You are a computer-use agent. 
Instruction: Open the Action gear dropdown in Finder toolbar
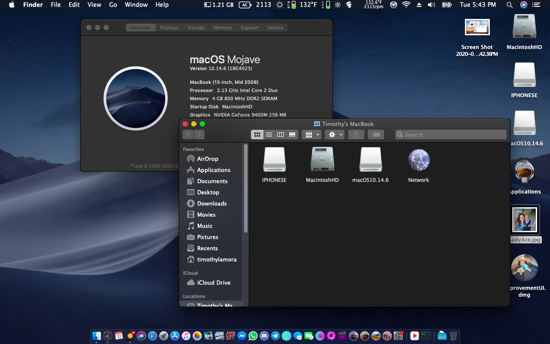(335, 135)
